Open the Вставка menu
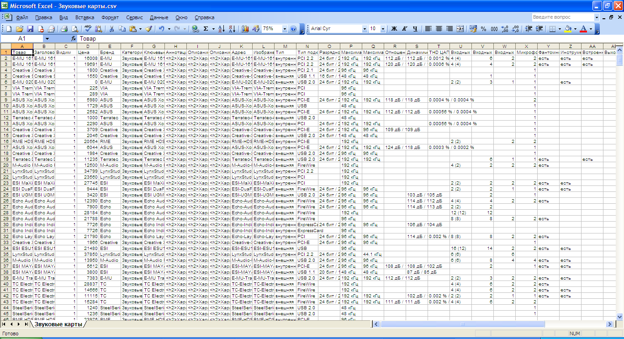This screenshot has height=339, width=624. coord(85,17)
